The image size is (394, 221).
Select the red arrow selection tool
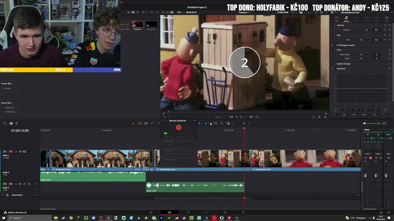click(x=133, y=123)
